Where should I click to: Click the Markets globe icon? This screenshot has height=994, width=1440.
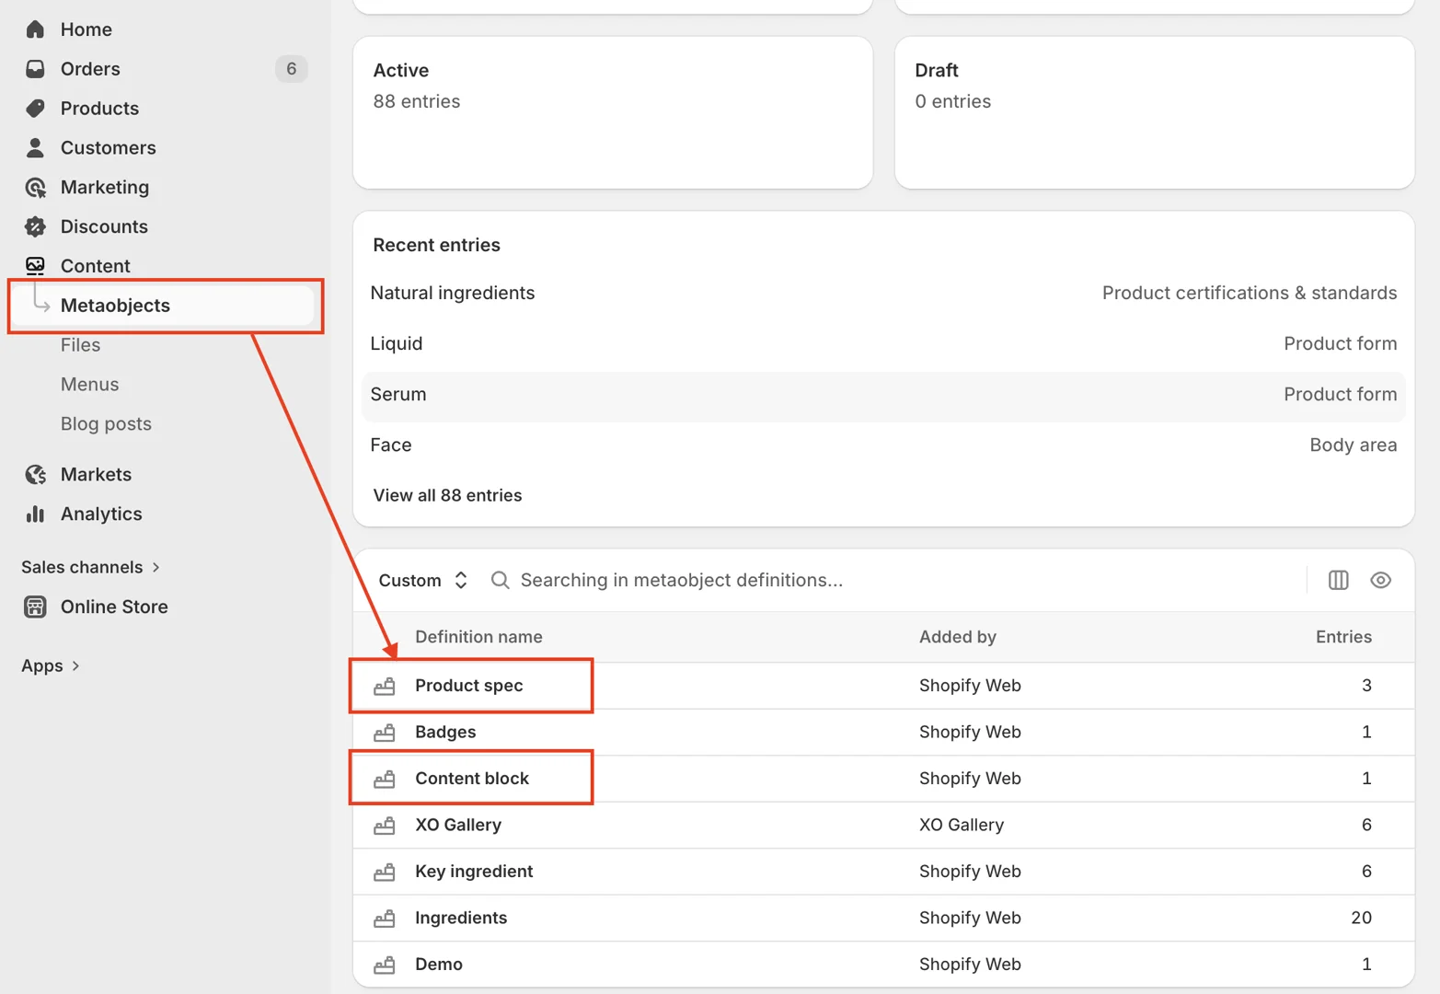(x=35, y=475)
